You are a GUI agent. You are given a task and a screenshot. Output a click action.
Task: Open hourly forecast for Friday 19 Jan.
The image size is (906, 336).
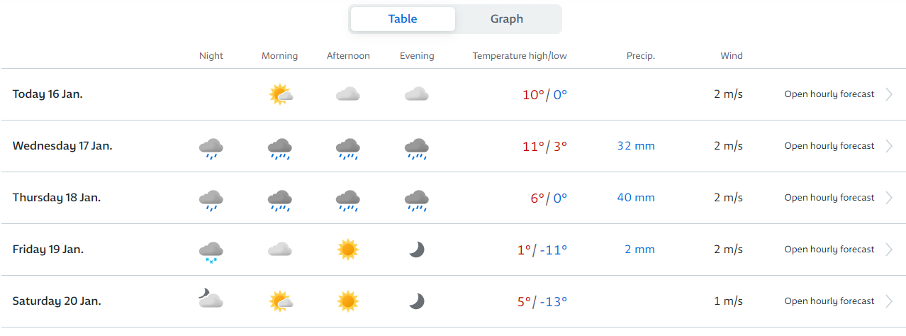(829, 250)
